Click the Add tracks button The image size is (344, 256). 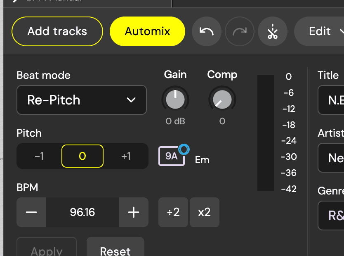pos(57,31)
